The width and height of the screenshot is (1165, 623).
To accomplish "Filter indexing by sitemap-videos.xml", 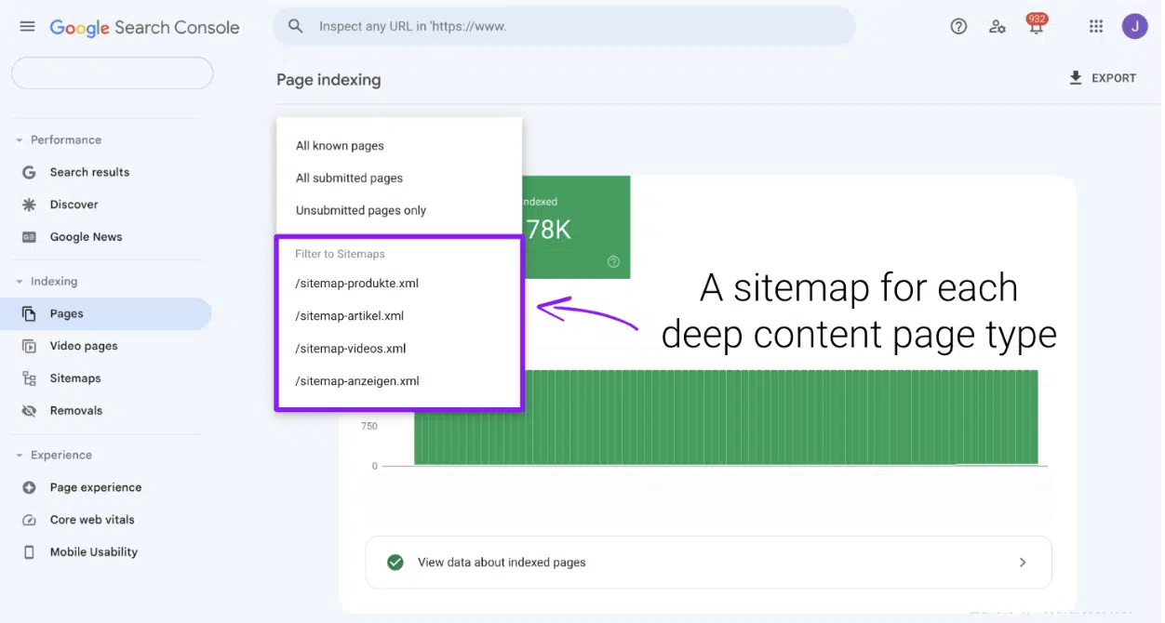I will coord(353,348).
